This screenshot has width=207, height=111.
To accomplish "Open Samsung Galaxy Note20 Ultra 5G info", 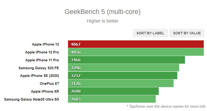I will [x=32, y=99].
